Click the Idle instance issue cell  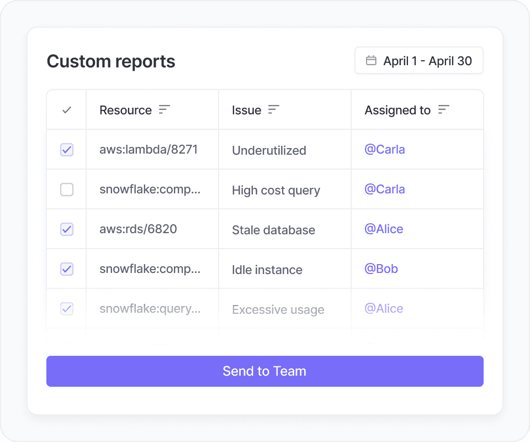267,270
